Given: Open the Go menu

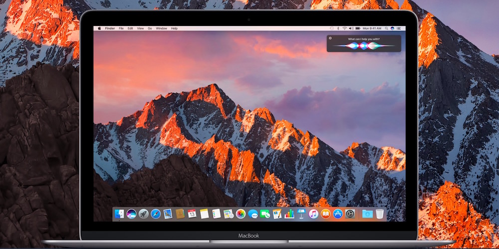Looking at the screenshot, I should [x=150, y=28].
